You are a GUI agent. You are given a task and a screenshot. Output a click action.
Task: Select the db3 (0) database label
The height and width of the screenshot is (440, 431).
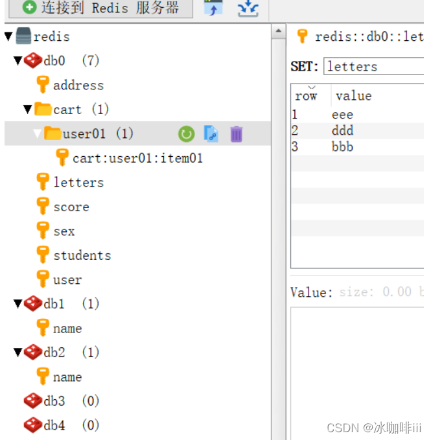point(71,400)
